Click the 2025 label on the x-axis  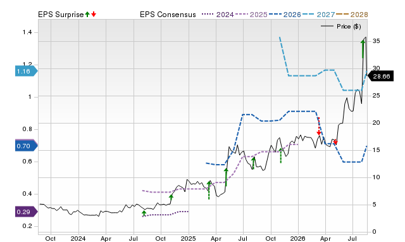[188, 238]
